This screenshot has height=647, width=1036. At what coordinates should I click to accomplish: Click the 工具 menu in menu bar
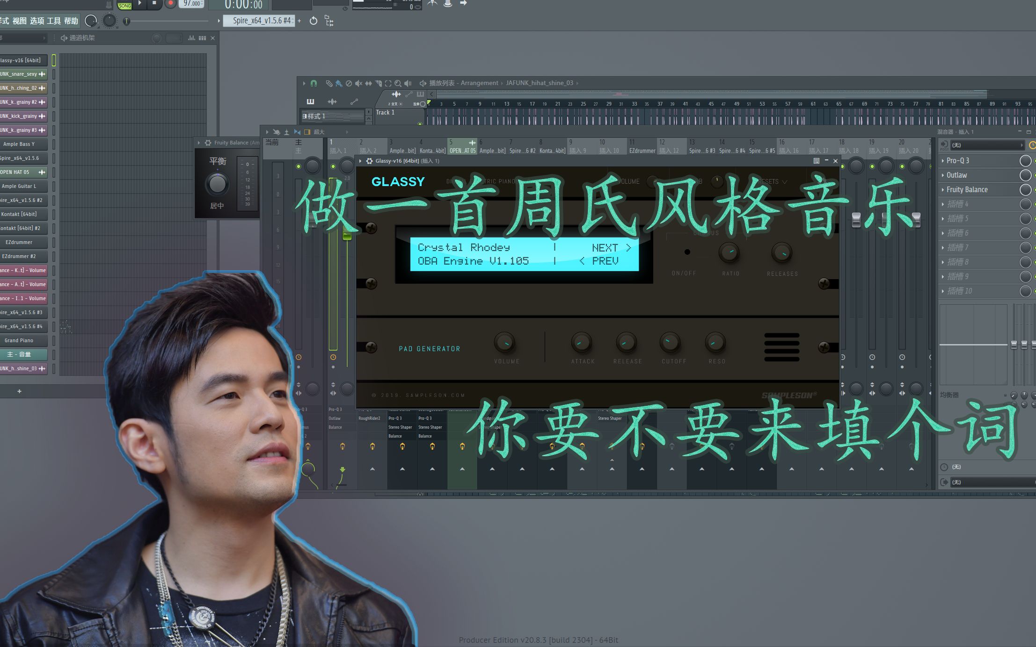click(56, 20)
